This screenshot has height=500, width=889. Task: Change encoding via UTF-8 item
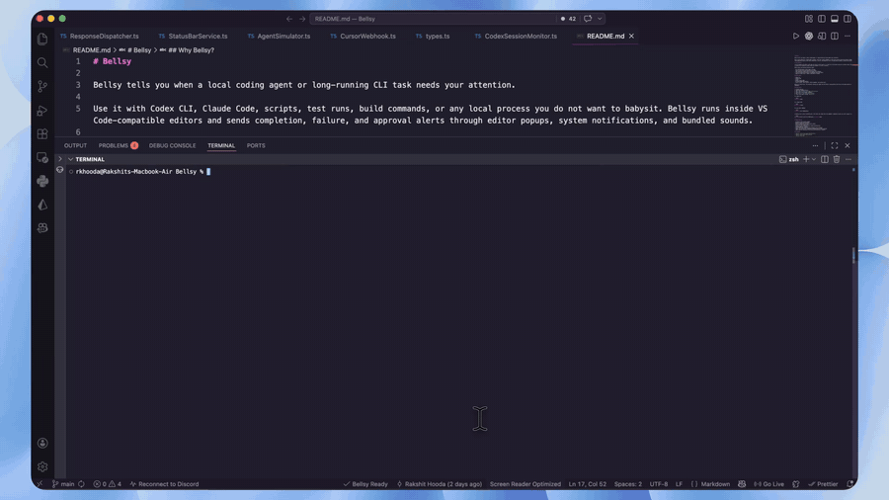click(658, 484)
